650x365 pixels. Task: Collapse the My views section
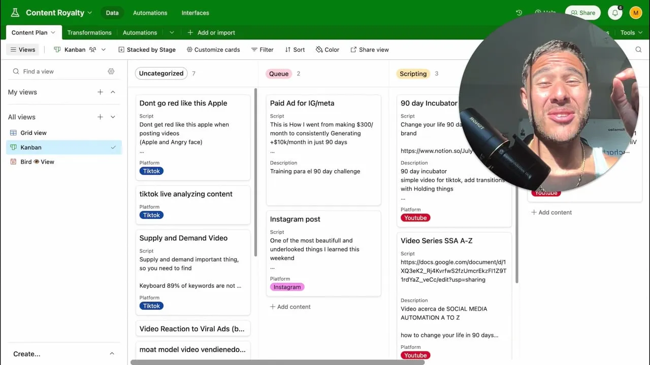(x=113, y=92)
